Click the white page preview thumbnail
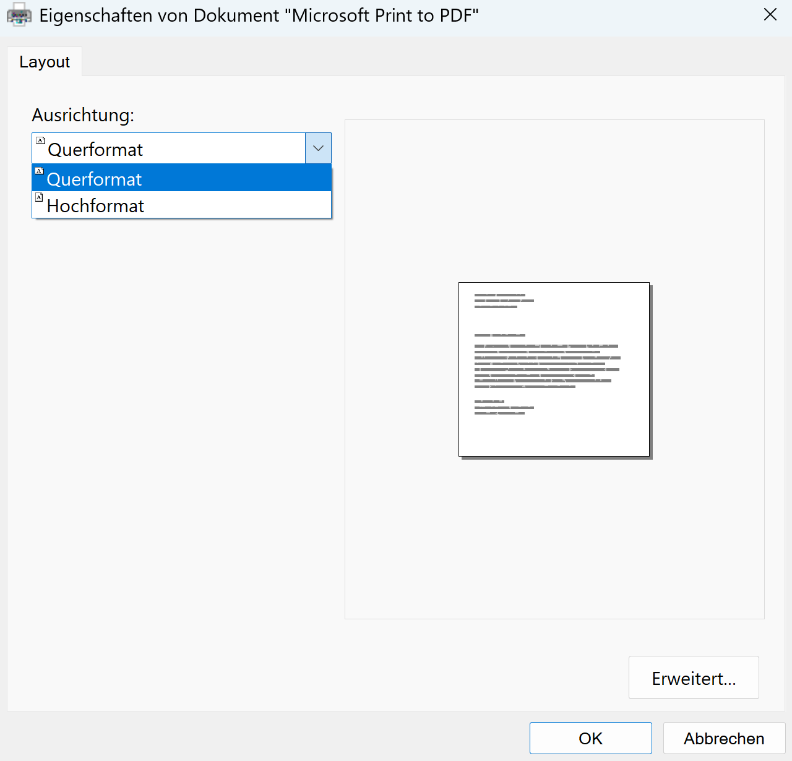This screenshot has width=792, height=761. pos(554,433)
